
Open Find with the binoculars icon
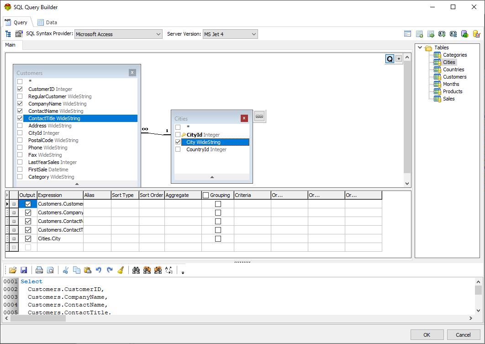click(136, 270)
